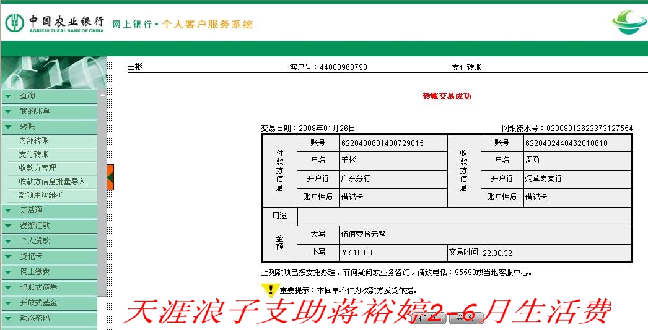
Task: Click the 转账交易成功 status message
Action: (447, 96)
